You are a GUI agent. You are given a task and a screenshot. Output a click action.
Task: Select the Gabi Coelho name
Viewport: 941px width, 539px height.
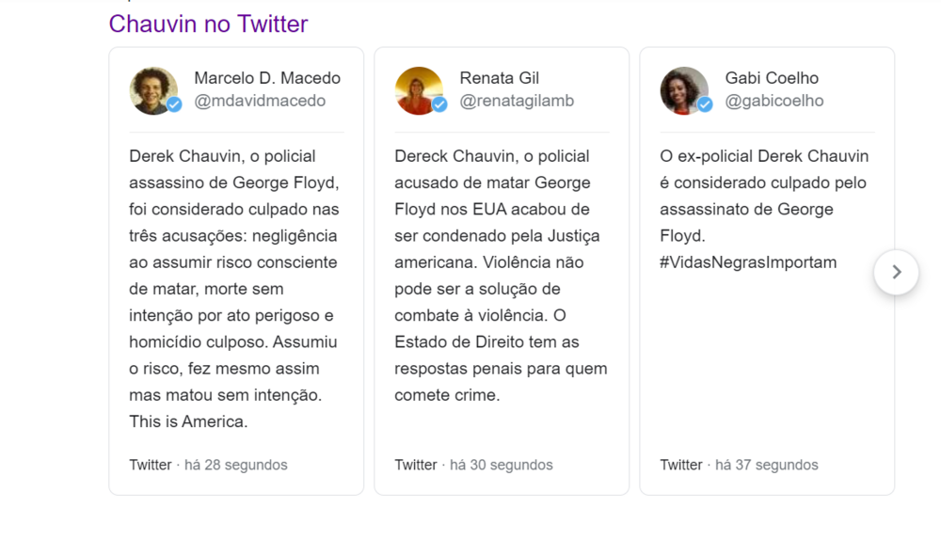[x=772, y=78]
